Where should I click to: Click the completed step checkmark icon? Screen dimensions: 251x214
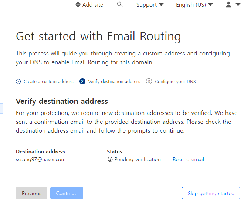[18, 82]
